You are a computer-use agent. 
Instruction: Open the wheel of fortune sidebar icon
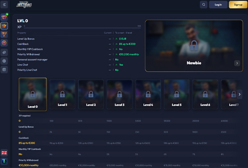click(4, 43)
